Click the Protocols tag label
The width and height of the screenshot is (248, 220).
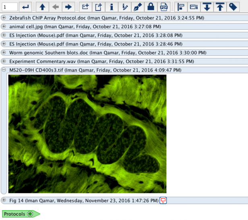[14, 214]
